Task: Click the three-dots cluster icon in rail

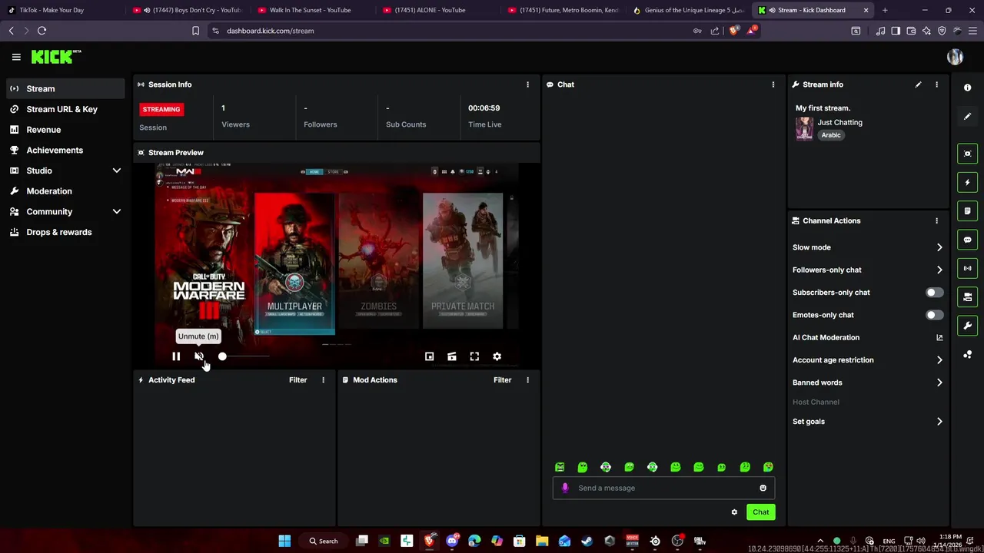Action: 968,354
